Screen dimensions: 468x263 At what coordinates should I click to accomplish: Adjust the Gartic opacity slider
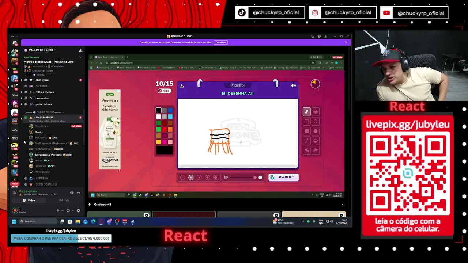[243, 178]
